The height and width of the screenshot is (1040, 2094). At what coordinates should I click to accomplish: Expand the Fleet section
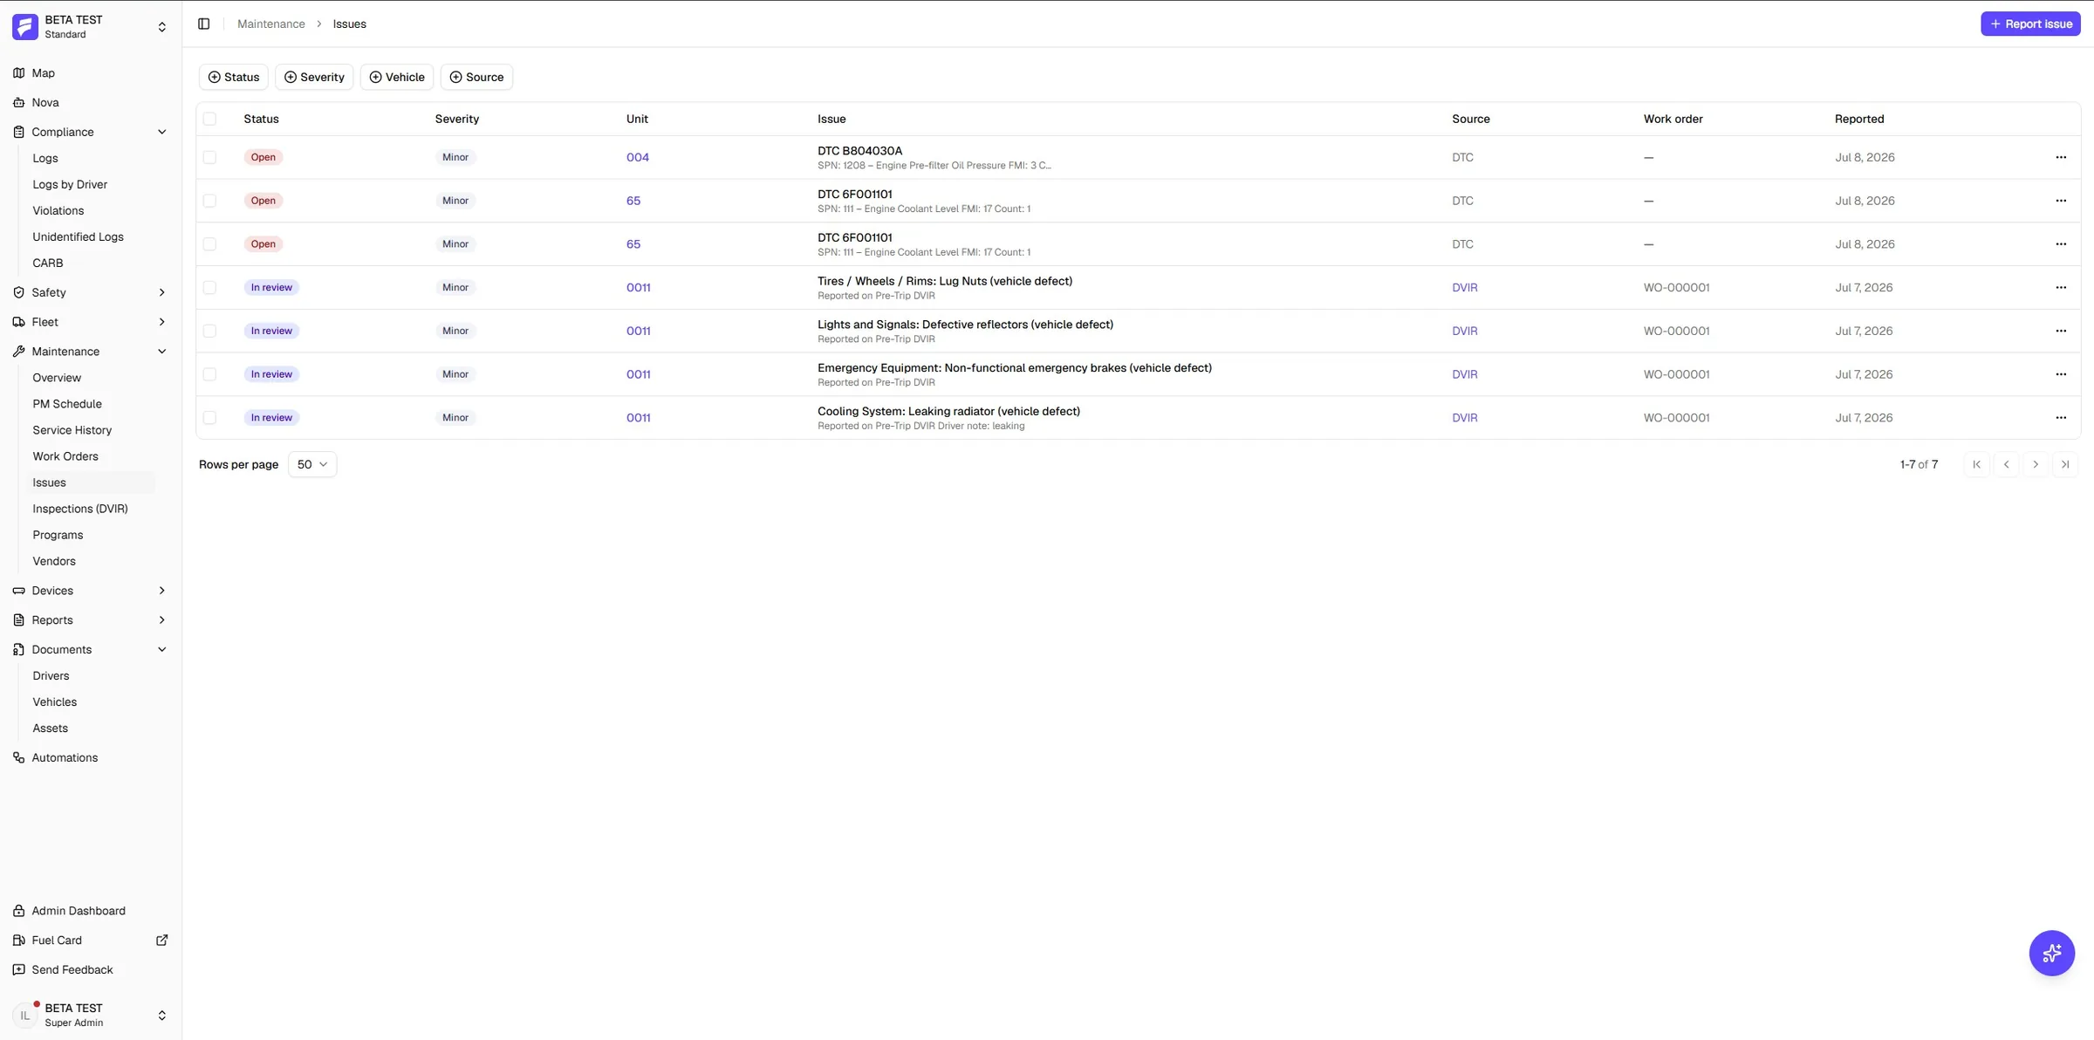161,322
